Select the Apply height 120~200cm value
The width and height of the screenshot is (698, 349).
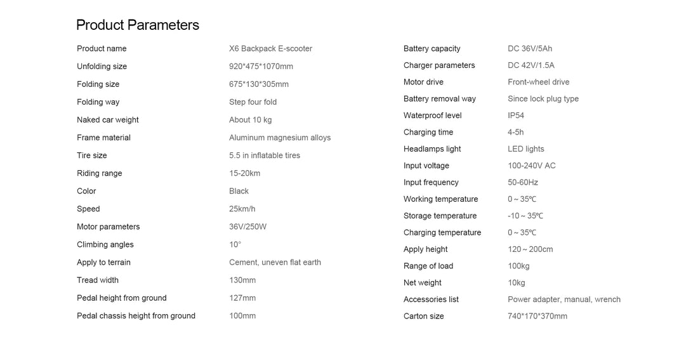point(530,249)
